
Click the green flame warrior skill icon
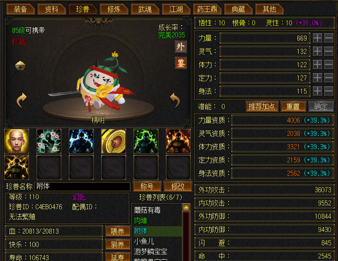tap(146, 141)
